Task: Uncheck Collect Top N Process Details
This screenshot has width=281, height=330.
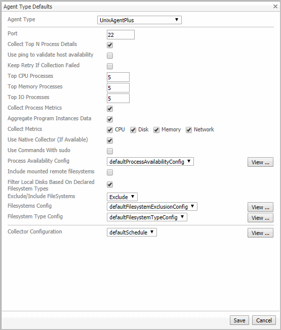Action: [110, 45]
